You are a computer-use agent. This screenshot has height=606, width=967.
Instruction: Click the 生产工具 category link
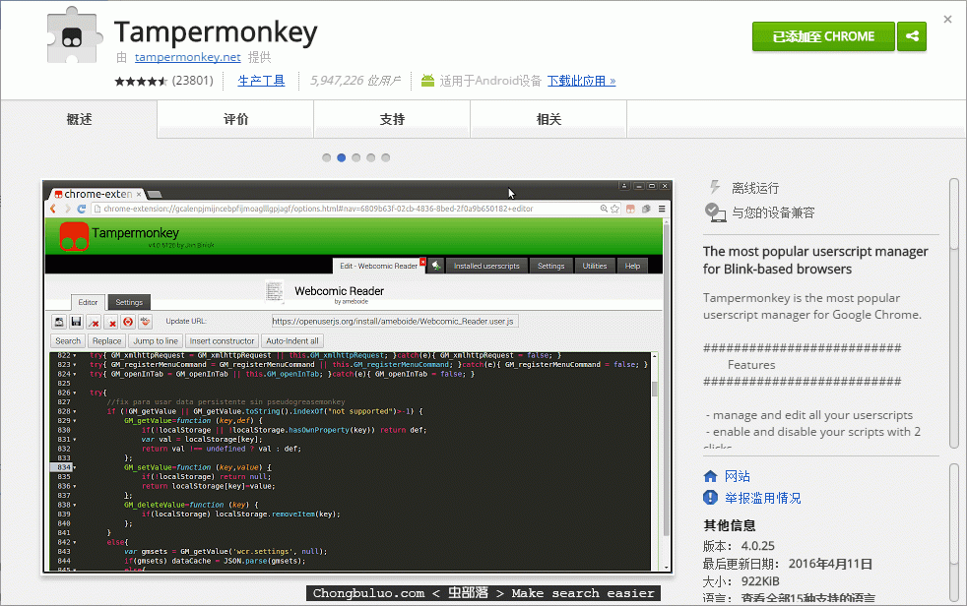pos(261,81)
